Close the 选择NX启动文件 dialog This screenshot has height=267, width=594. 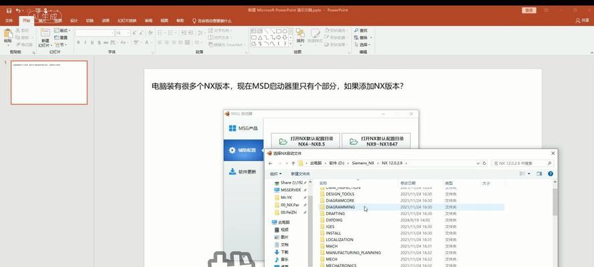click(553, 153)
